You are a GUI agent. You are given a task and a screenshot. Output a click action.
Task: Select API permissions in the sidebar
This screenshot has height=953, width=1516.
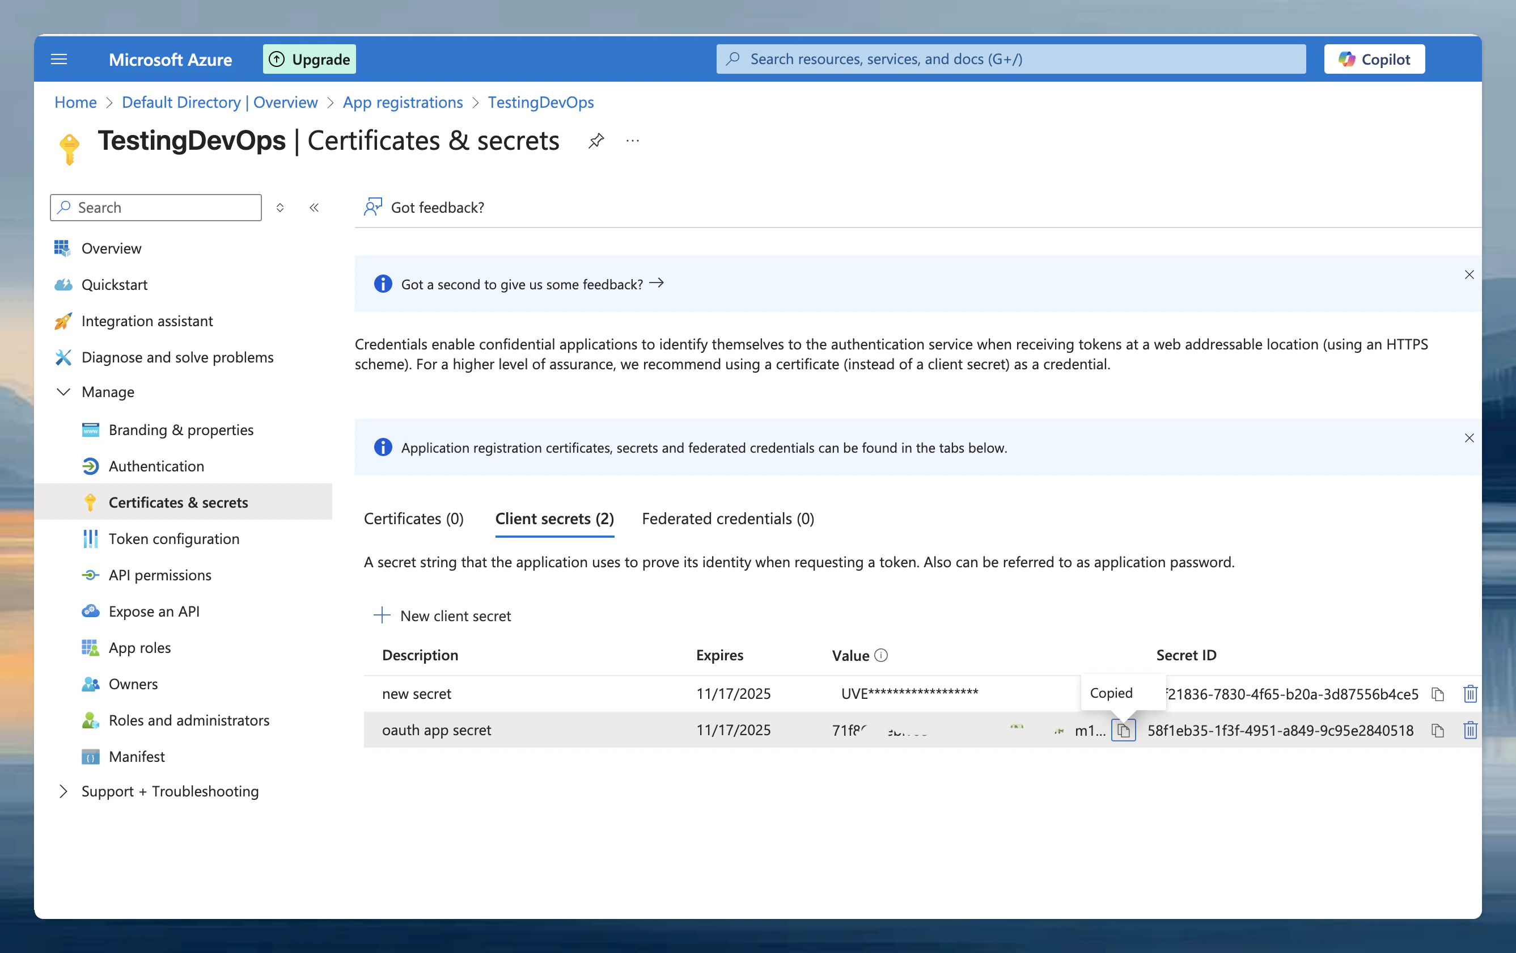[x=160, y=575]
